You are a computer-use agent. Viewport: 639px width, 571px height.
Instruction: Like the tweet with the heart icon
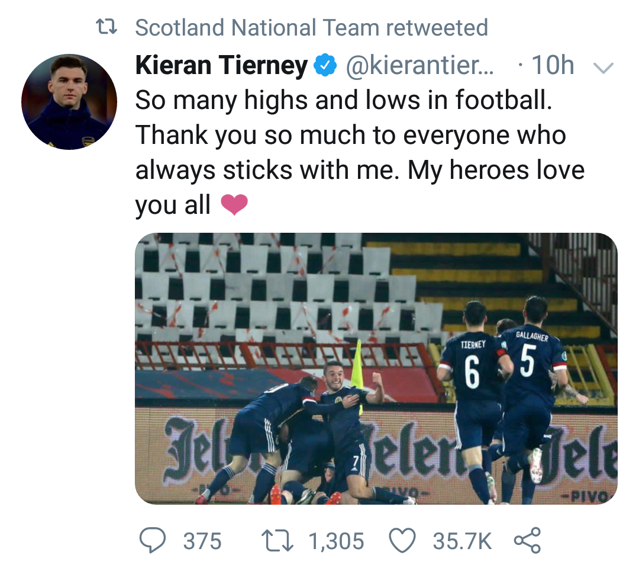coord(402,541)
